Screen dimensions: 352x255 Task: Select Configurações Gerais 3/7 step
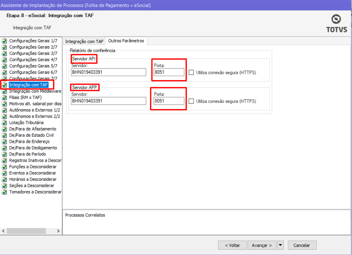(x=33, y=54)
